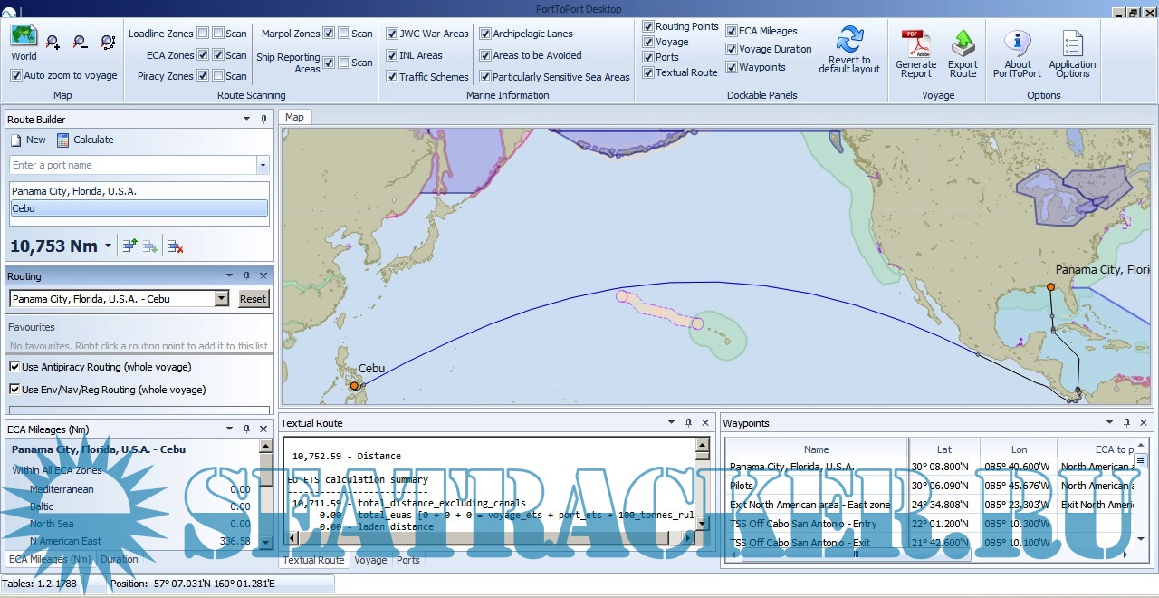1159x598 pixels.
Task: Select Panama City, Florida in the port list
Action: tap(74, 191)
